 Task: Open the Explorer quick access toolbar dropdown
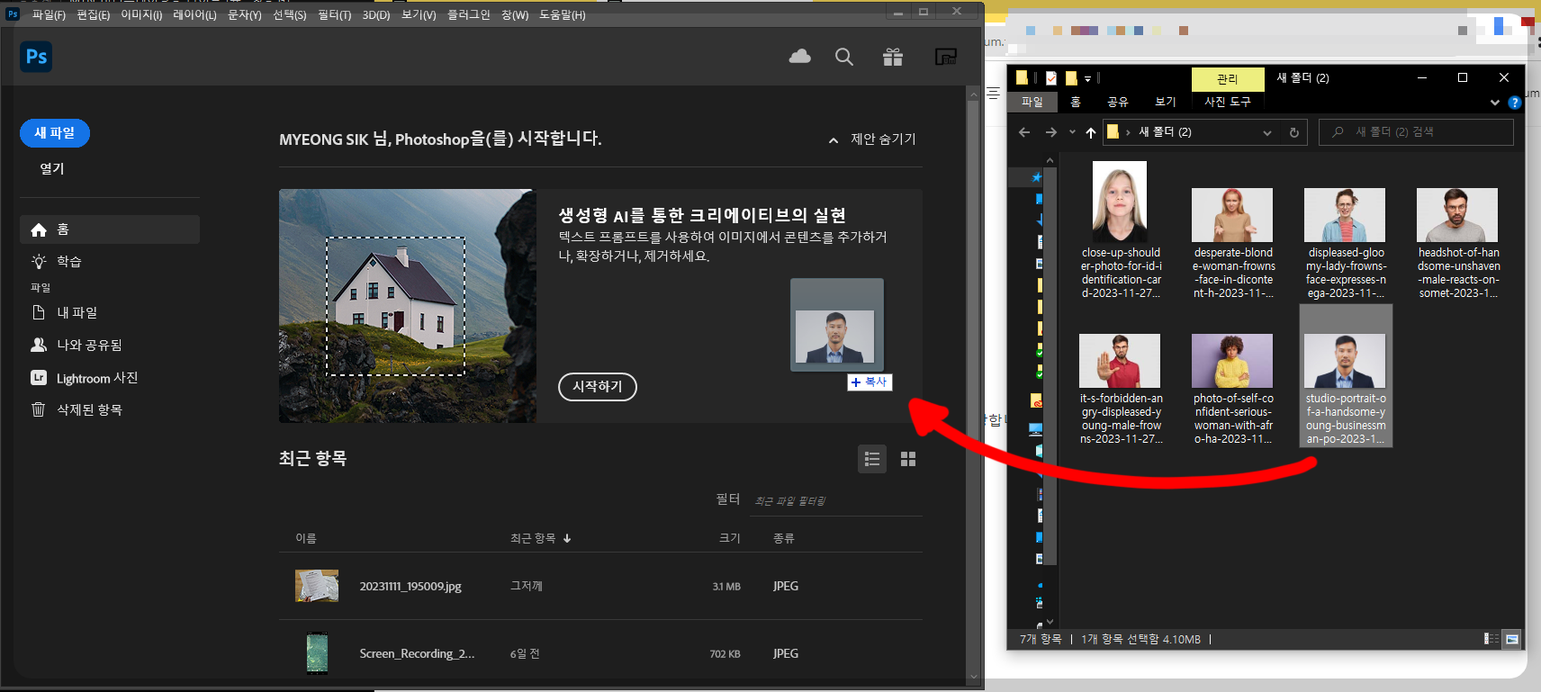[1087, 79]
